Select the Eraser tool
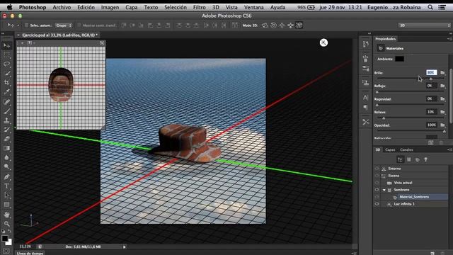 point(6,139)
